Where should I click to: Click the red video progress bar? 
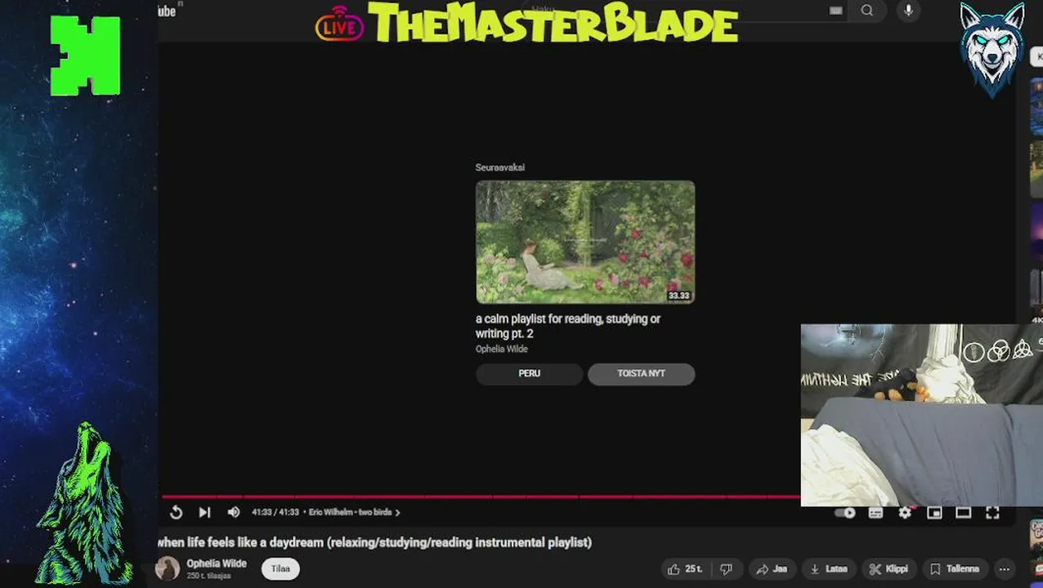(x=481, y=496)
